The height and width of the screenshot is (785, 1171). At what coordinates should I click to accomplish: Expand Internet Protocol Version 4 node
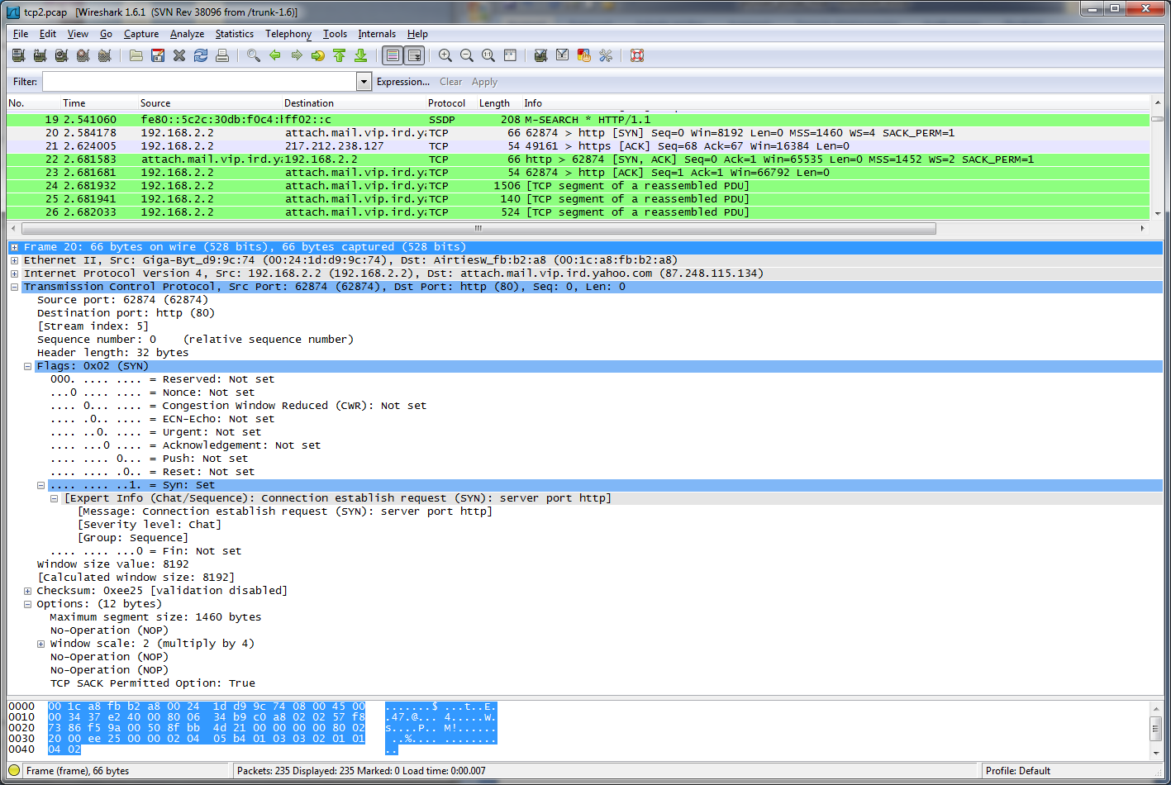[15, 274]
